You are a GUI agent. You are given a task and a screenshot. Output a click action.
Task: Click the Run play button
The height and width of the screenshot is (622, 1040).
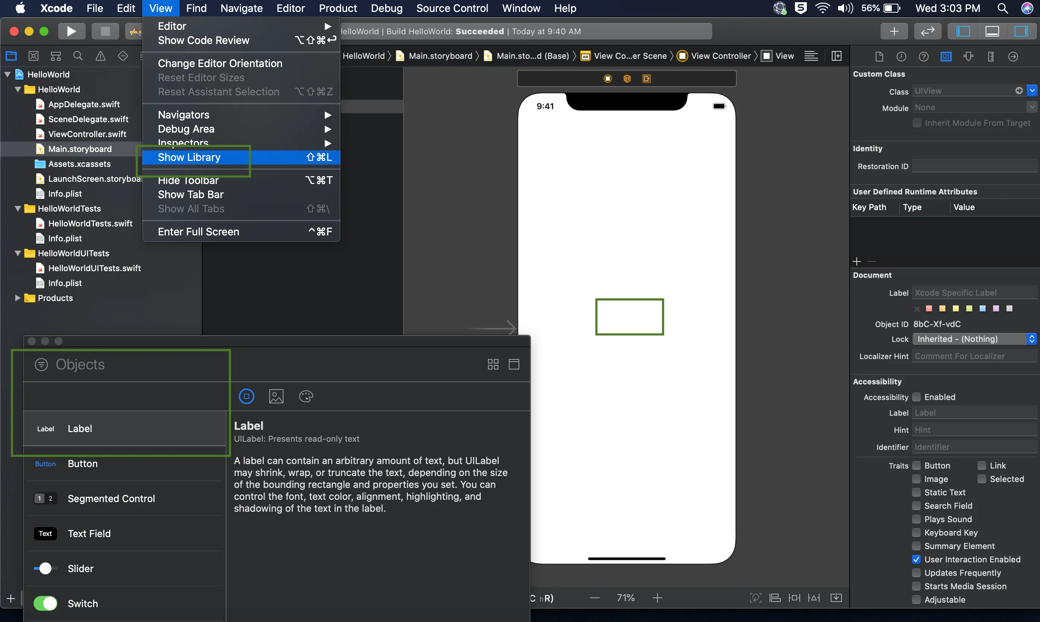[x=71, y=31]
